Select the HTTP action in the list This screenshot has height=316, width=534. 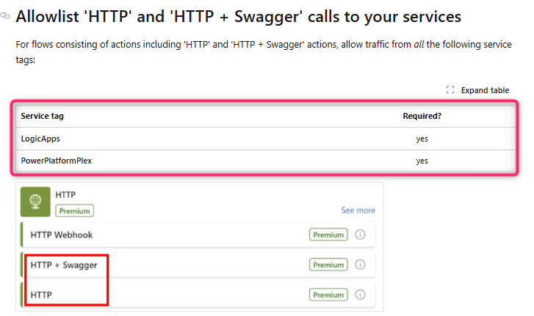[41, 295]
